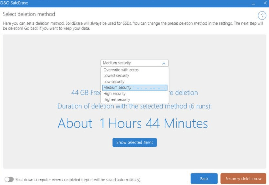The height and width of the screenshot is (185, 269).
Task: Choose Low security deletion method
Action: (135, 82)
